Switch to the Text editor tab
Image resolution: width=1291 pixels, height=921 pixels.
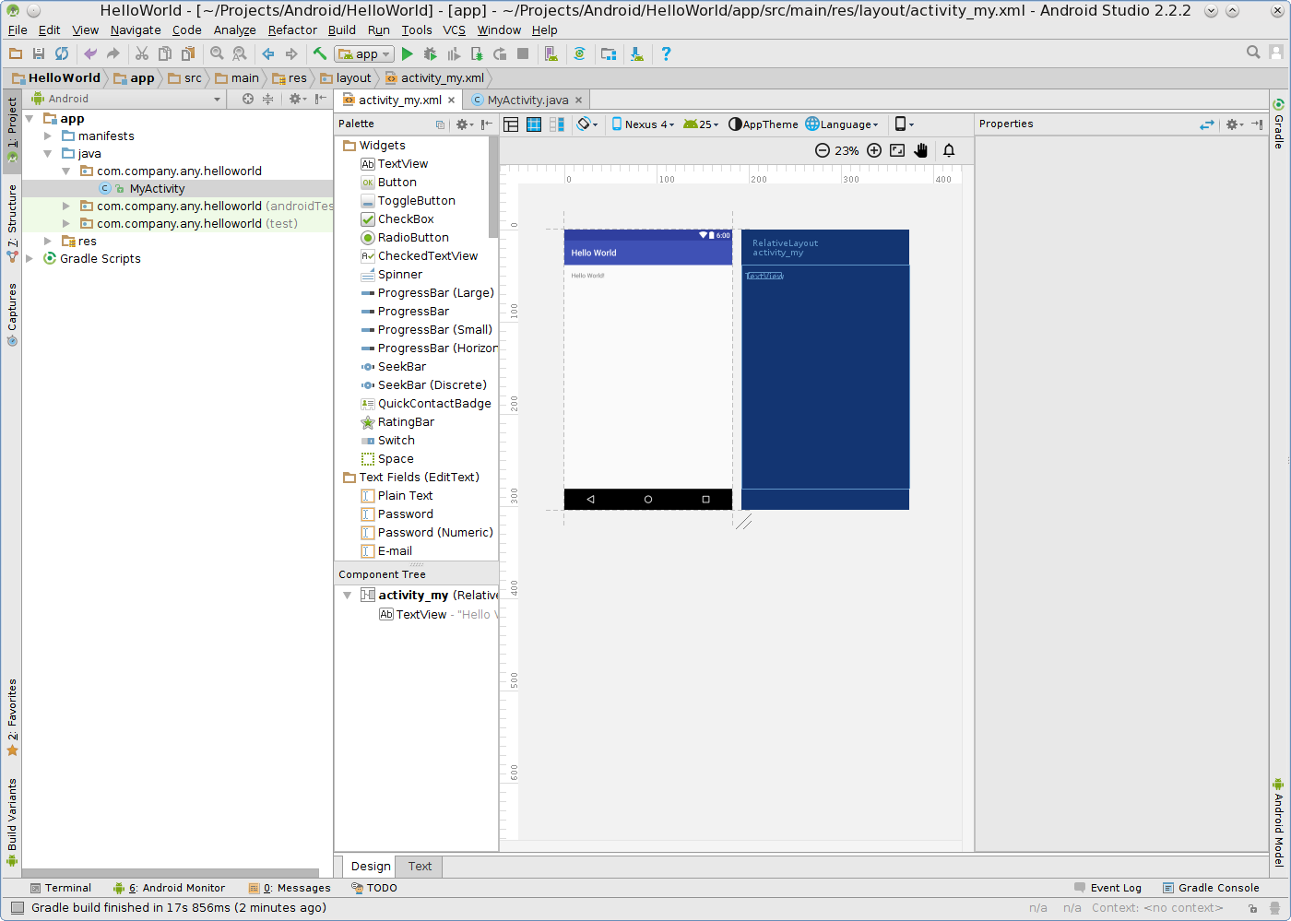pyautogui.click(x=420, y=867)
